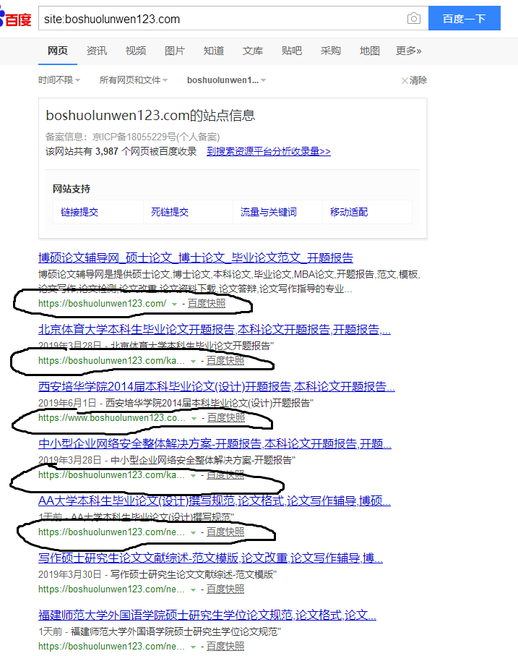Open the 采购 tab
The width and height of the screenshot is (518, 656).
pos(330,51)
